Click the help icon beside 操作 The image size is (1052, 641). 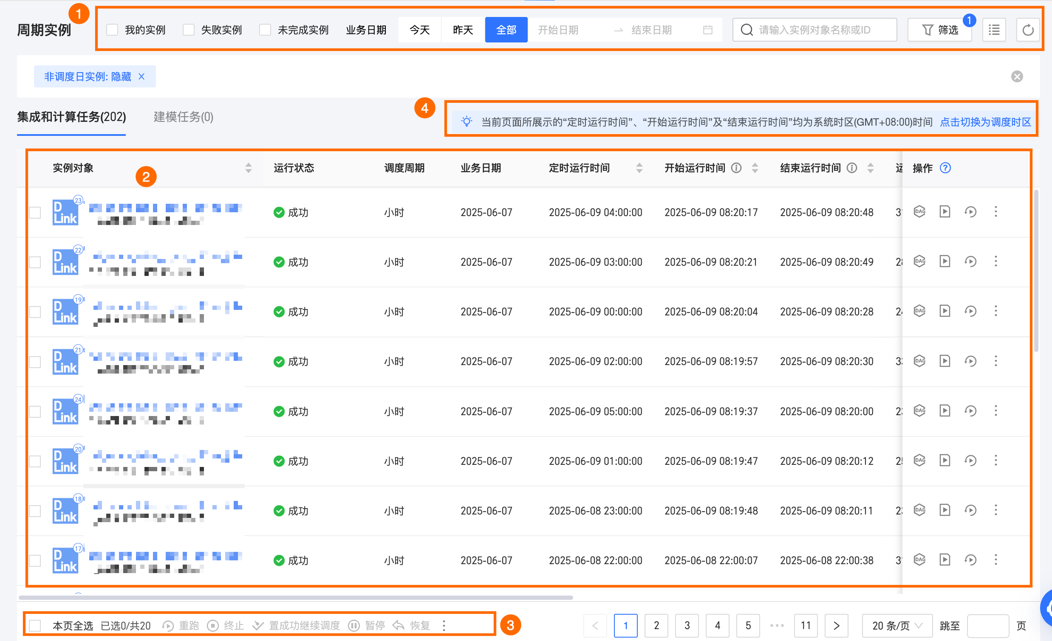pos(945,168)
